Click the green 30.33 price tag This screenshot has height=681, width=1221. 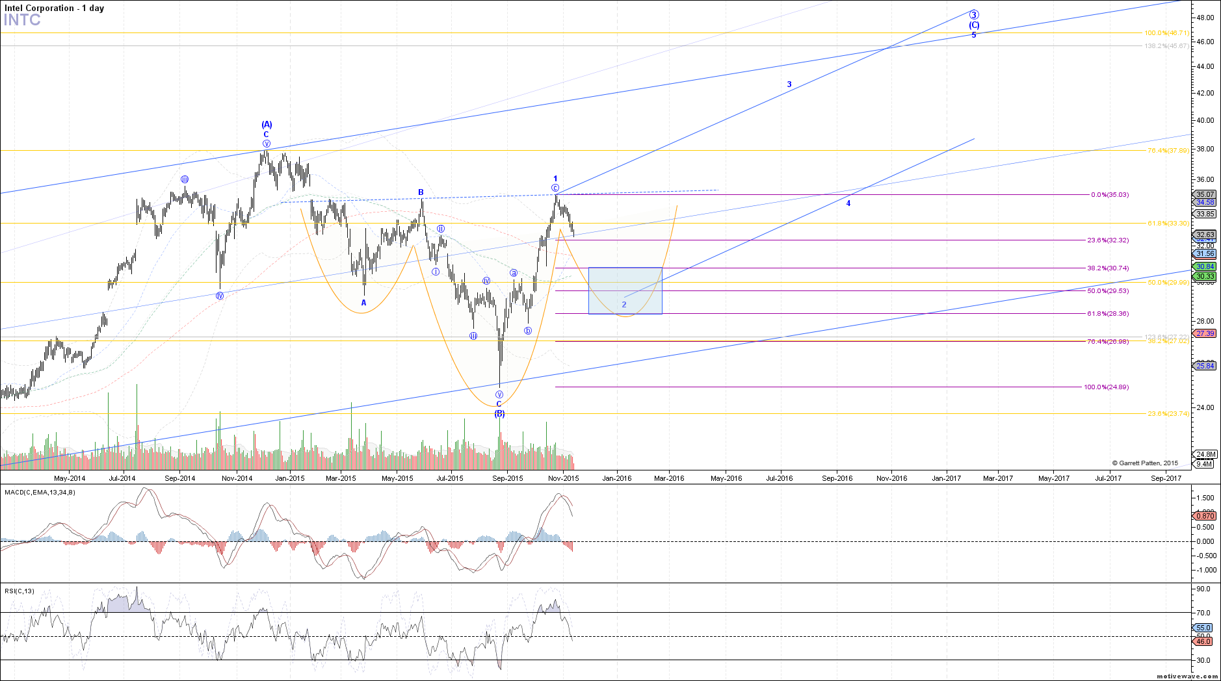tap(1205, 276)
